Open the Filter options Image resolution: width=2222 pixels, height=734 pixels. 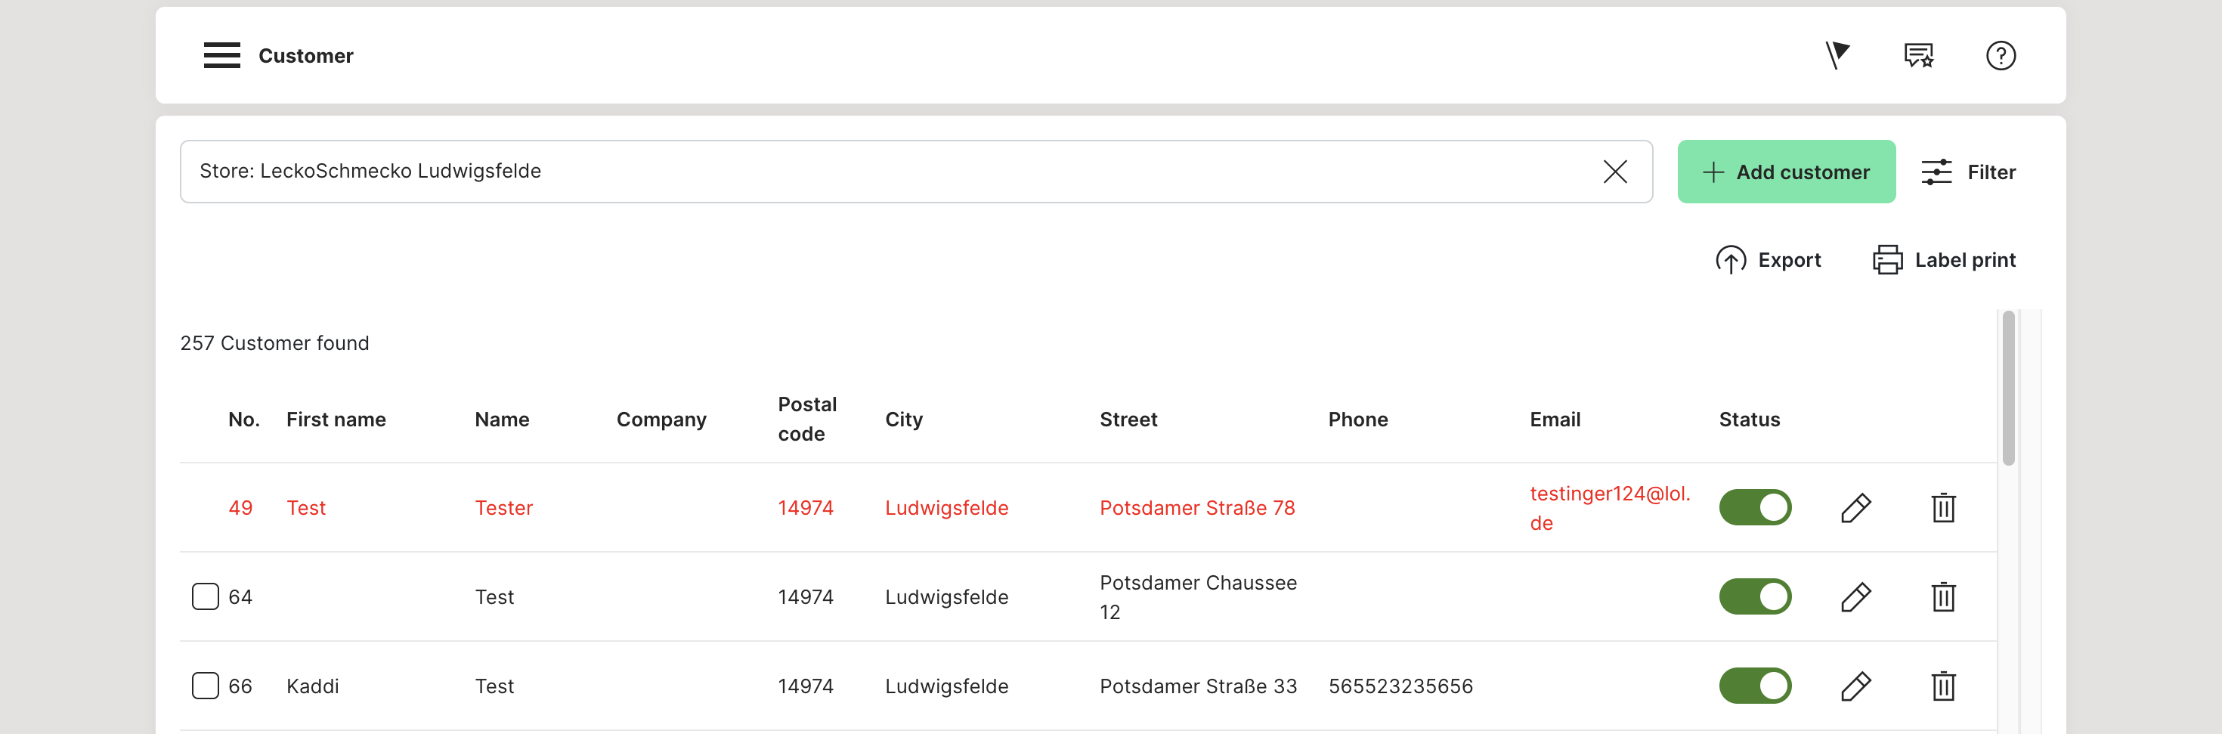pos(1968,172)
